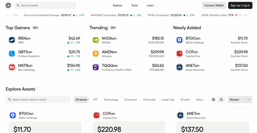Switch to grid view layout

pyautogui.click(x=214, y=99)
